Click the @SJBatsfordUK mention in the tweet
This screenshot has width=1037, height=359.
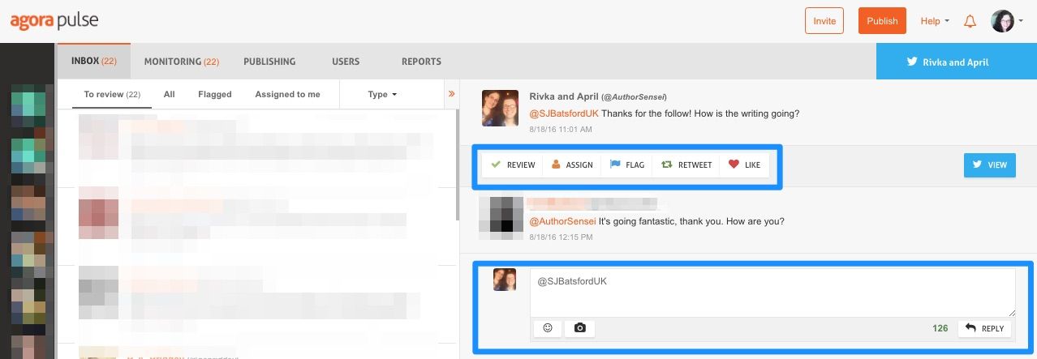pyautogui.click(x=564, y=113)
